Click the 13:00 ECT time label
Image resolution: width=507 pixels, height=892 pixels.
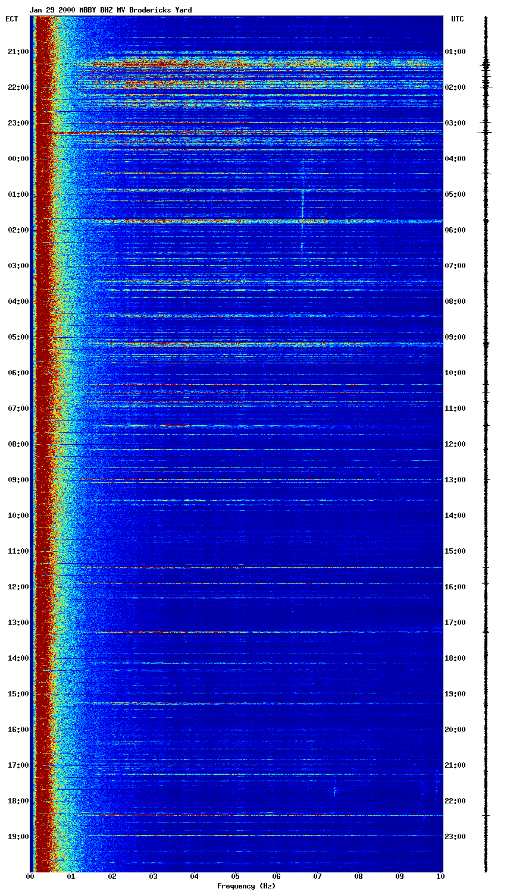[x=18, y=623]
